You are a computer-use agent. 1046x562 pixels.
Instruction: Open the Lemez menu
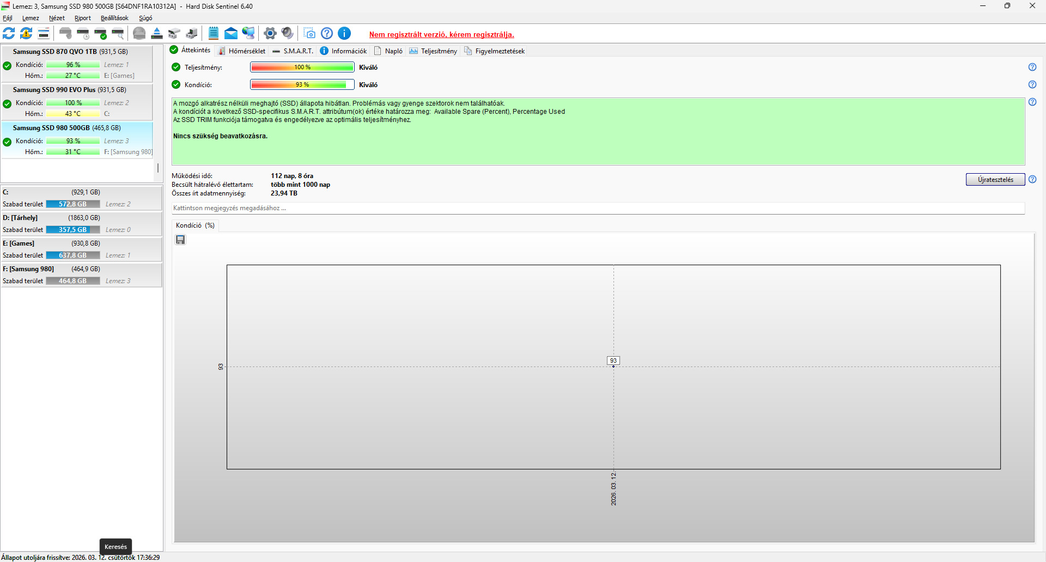(31, 18)
